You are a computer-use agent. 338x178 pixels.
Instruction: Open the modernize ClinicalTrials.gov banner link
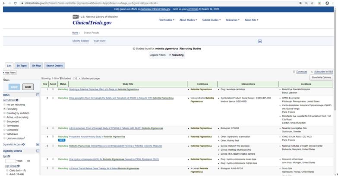(x=155, y=9)
